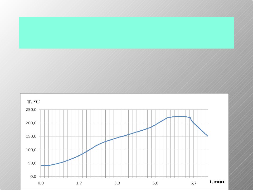Select the 100,0 axis label
Screen dimensions: 253x190
coord(31,150)
